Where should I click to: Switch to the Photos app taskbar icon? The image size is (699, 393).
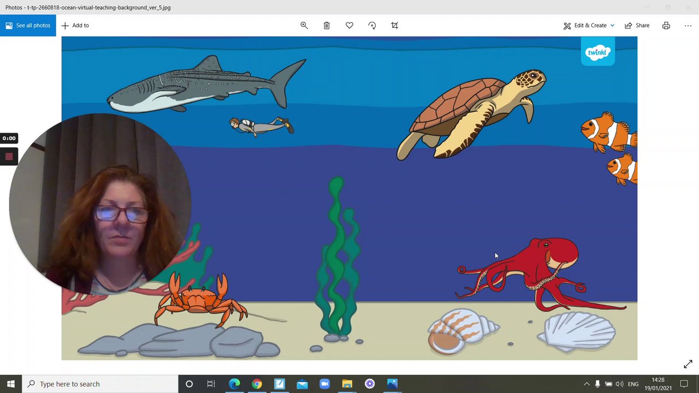(392, 384)
